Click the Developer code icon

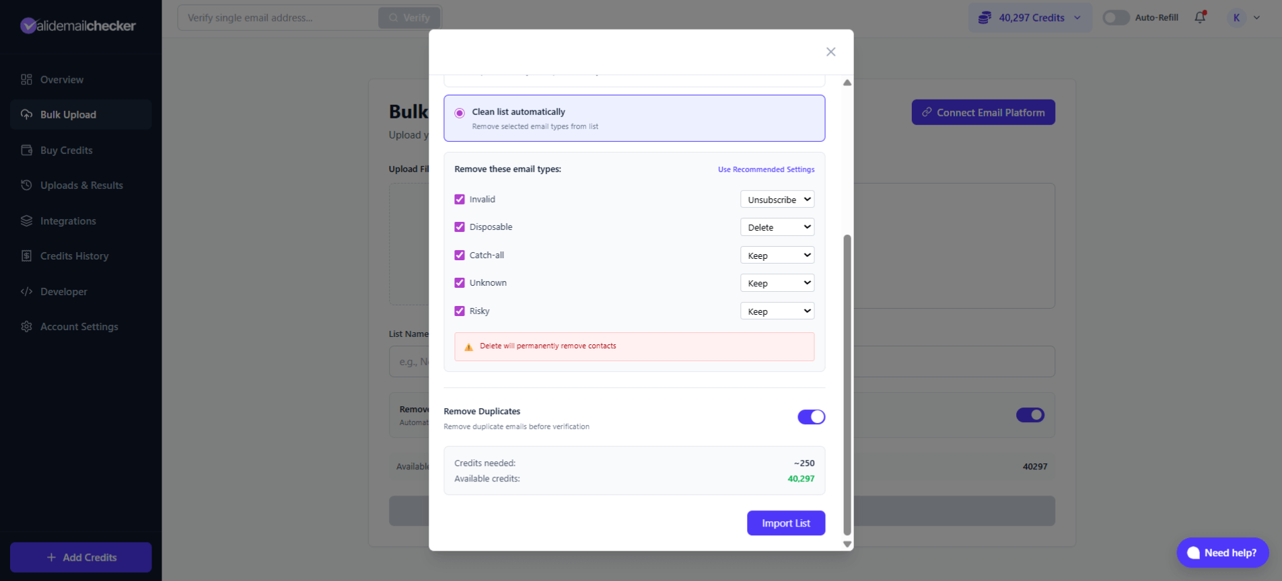click(26, 291)
